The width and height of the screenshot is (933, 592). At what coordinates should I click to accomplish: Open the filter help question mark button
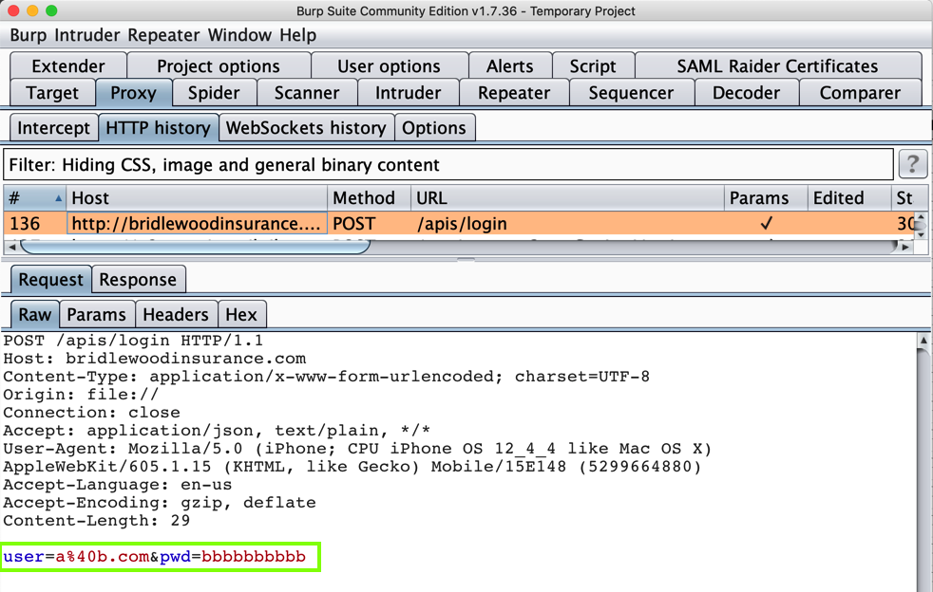click(913, 164)
